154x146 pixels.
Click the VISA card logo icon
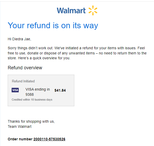point(15,90)
